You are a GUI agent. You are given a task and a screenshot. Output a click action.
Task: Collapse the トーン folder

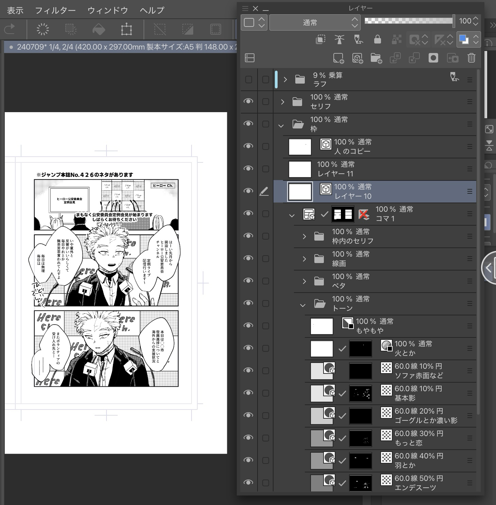point(302,305)
